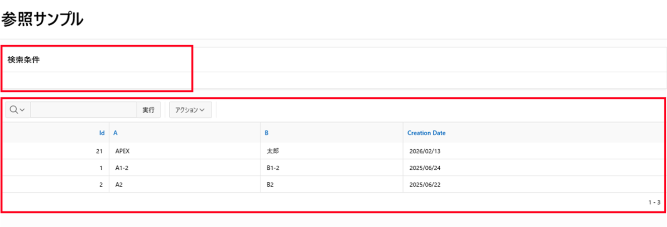Click the magnifier search column selector icon
Screen dimensions: 667x227
pos(17,110)
